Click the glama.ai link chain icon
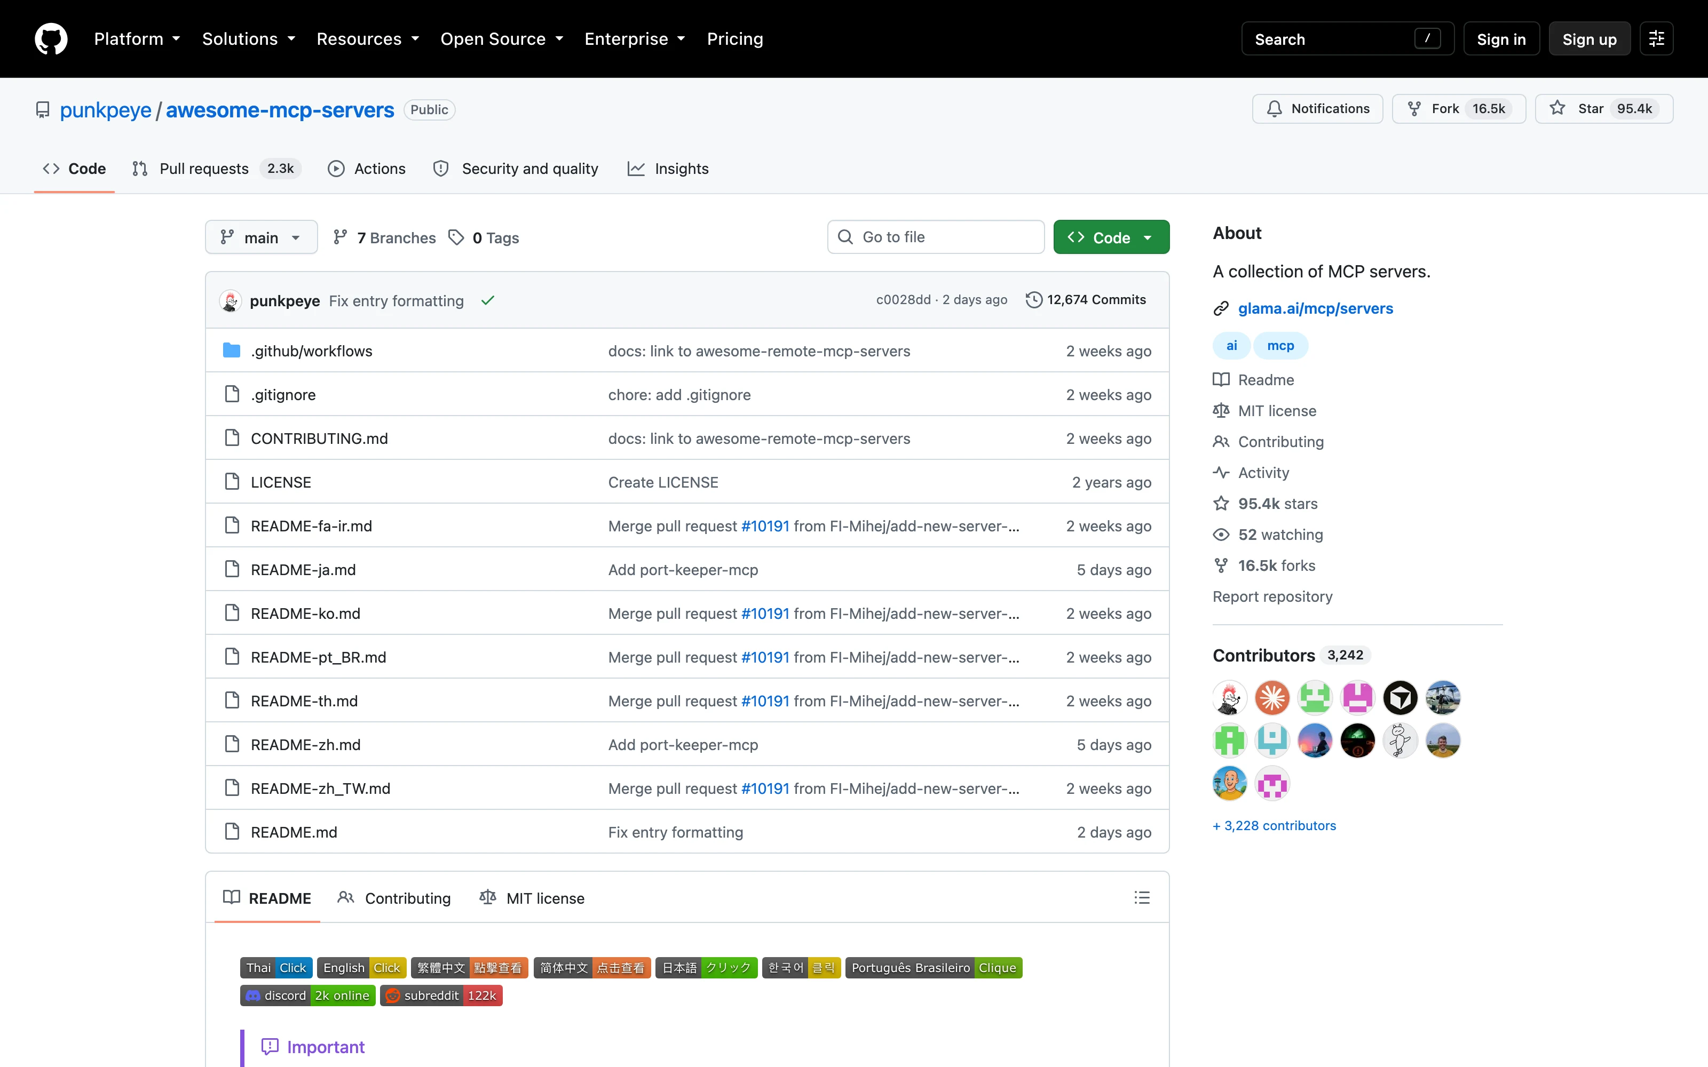 [1221, 308]
